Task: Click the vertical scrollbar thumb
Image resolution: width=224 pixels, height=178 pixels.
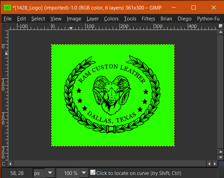Action: (x=221, y=92)
